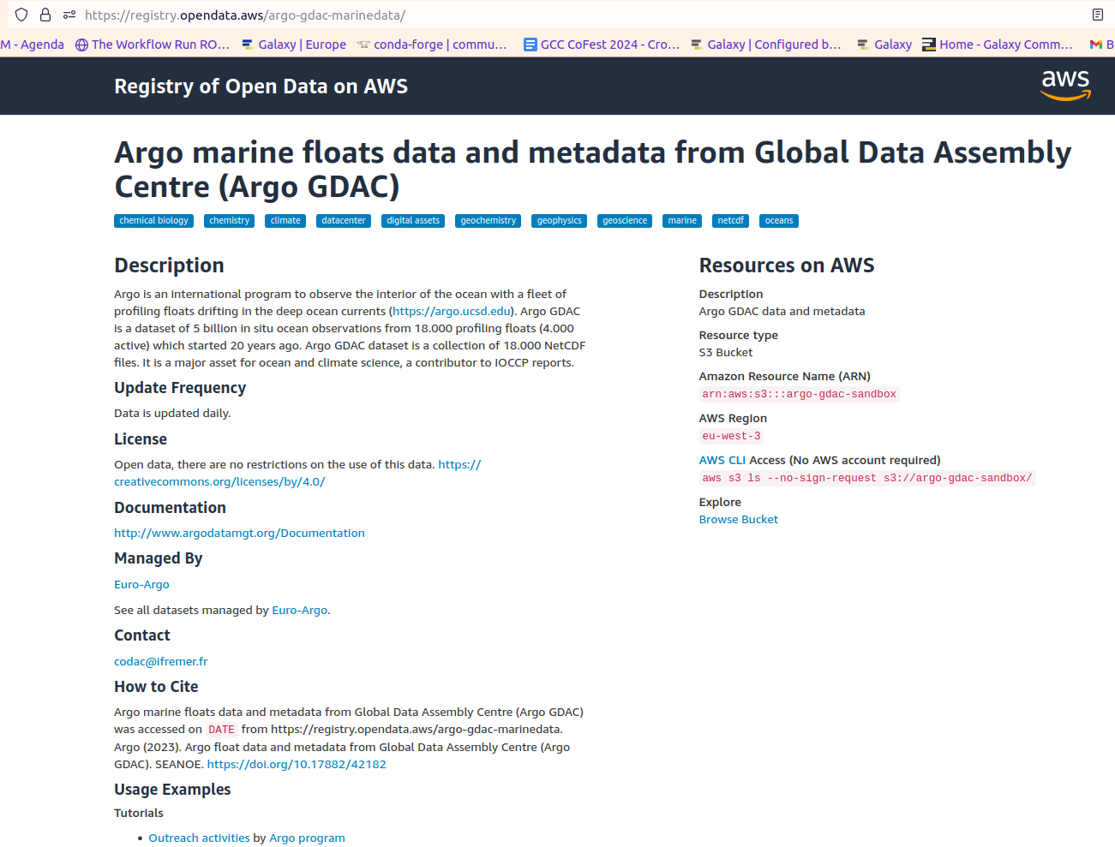
Task: Click the DATE placeholder in citation
Action: [x=221, y=730]
